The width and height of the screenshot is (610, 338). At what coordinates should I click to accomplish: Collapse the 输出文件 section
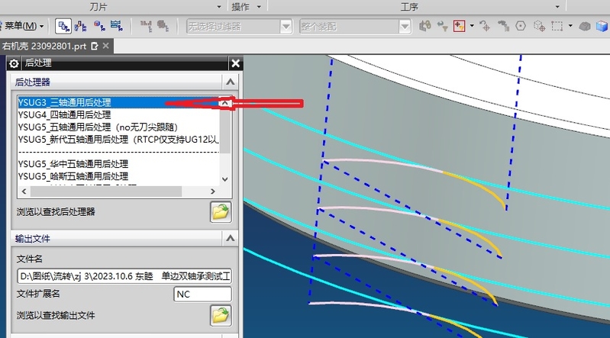tap(231, 238)
